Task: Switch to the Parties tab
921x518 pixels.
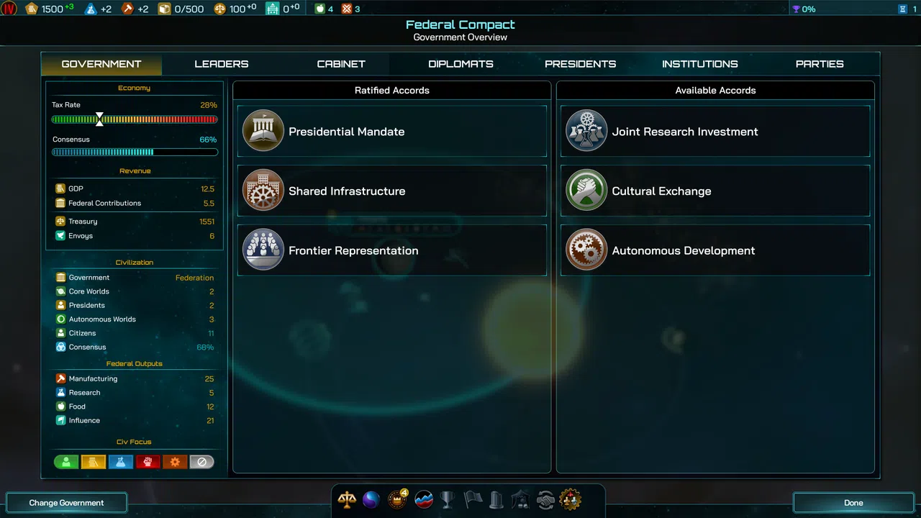Action: point(820,64)
